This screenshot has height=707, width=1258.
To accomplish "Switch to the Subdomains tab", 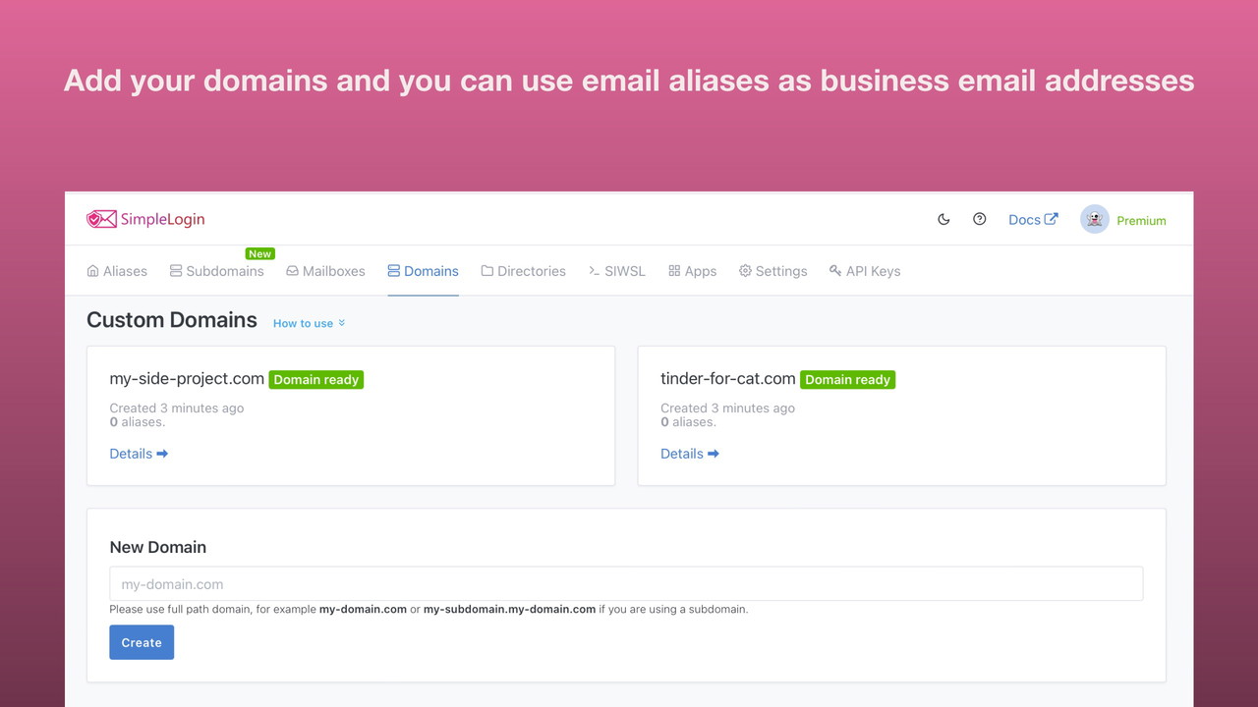I will (216, 271).
